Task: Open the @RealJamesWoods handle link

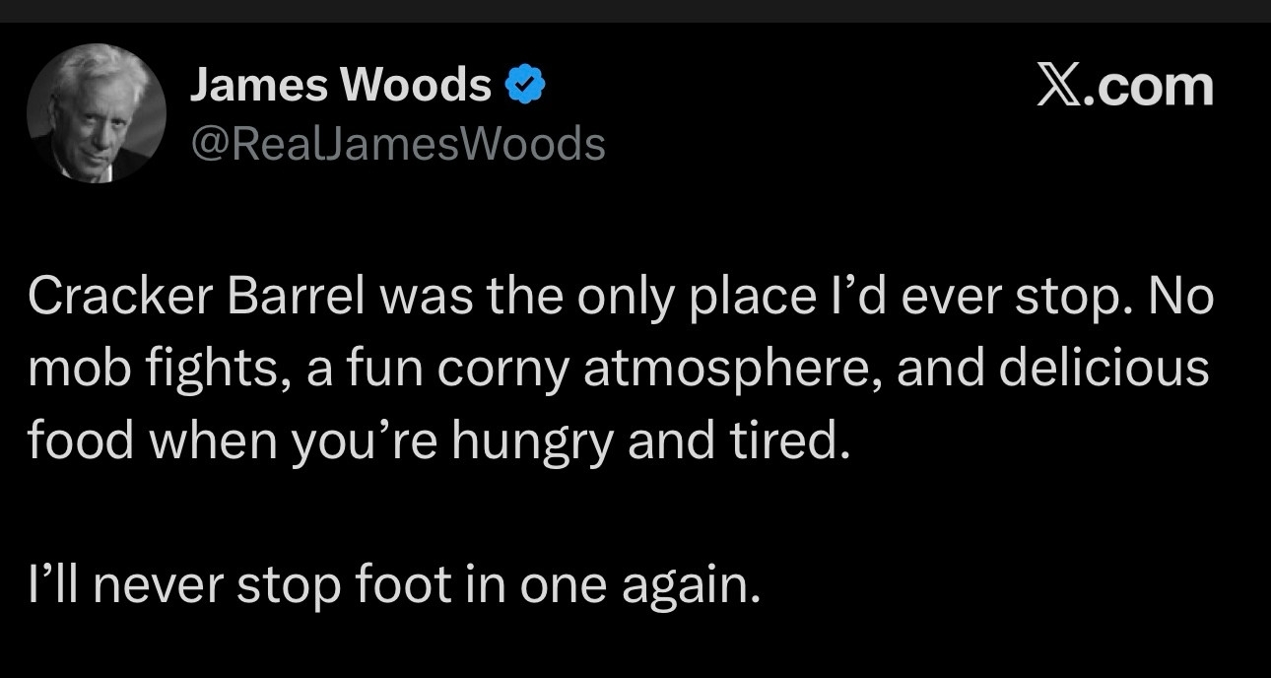Action: pos(397,145)
